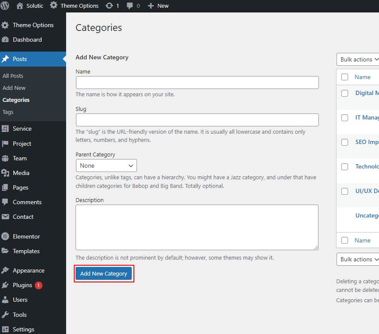Click the Team icon in sidebar
Screen dimensions: 379x334
(5, 158)
